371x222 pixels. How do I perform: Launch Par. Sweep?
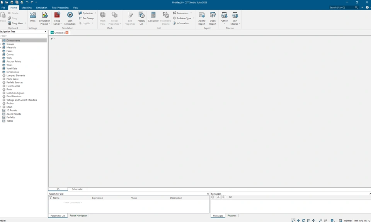tap(86, 18)
